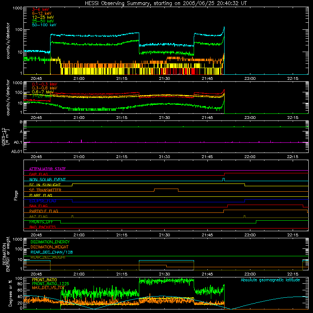This screenshot has width=313, height=313.
Task: Click the DECIMATION_ENERGY legend label
Action: 50,242
